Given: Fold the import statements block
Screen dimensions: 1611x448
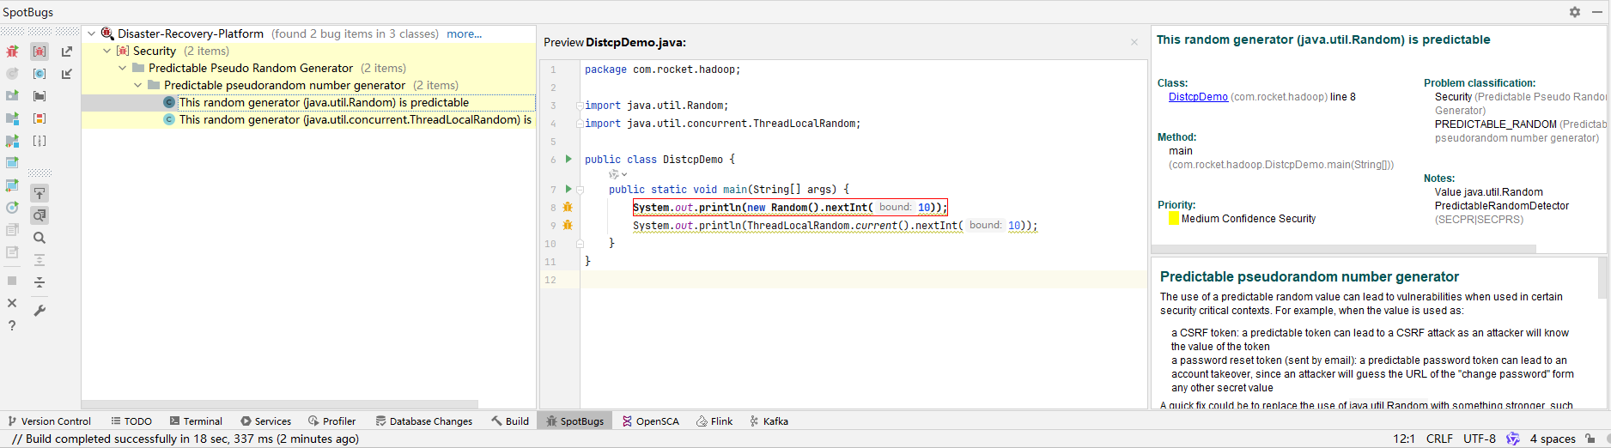Looking at the screenshot, I should click(580, 106).
